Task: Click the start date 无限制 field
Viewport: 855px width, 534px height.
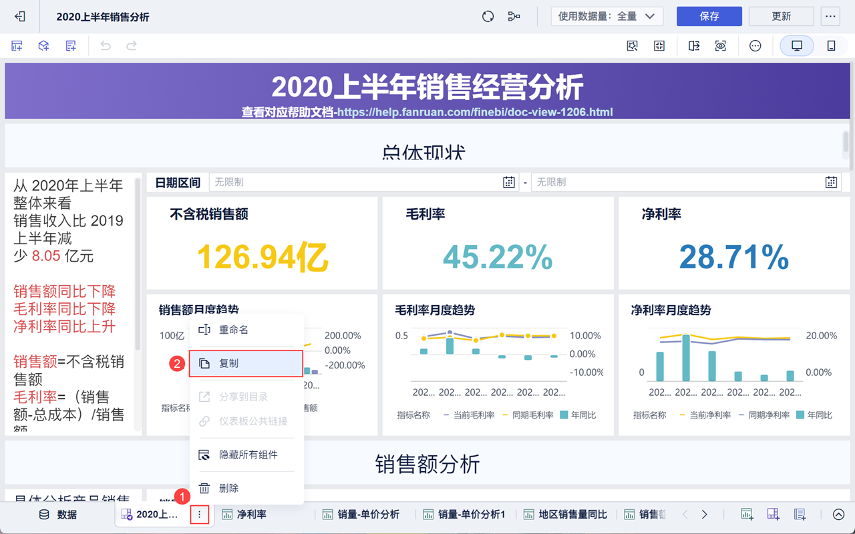Action: (x=364, y=182)
